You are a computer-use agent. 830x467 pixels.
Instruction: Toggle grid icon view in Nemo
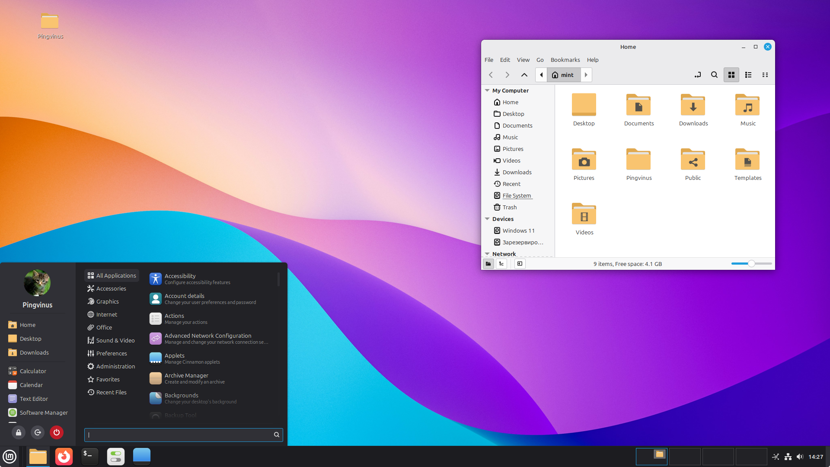click(731, 74)
